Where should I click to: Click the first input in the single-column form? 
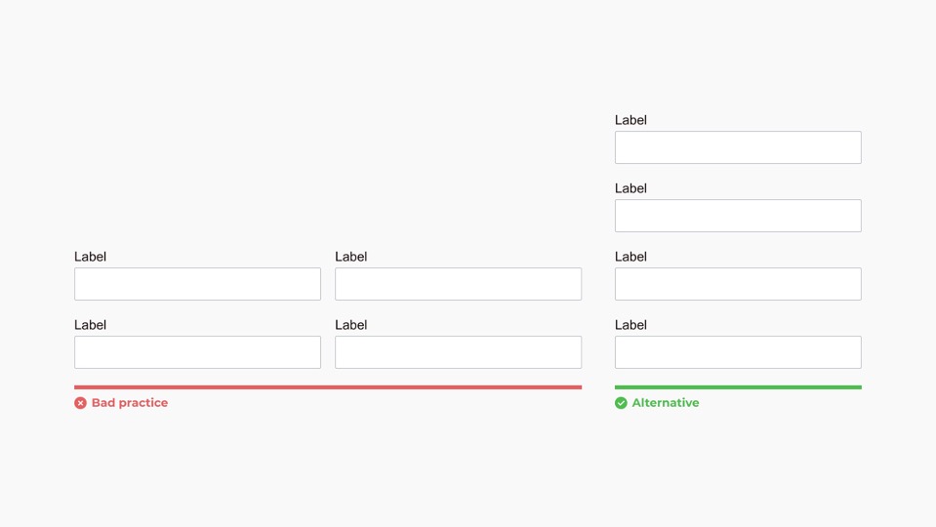(738, 147)
